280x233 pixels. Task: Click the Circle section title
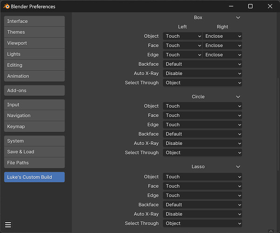point(198,96)
